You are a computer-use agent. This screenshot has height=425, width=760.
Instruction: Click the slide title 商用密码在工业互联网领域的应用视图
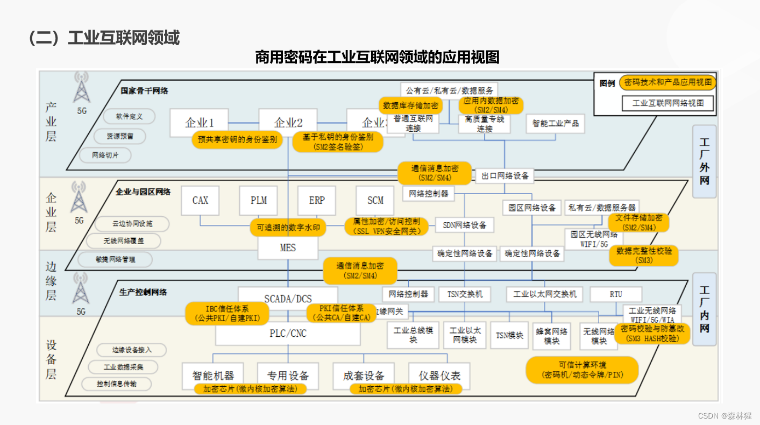pos(377,56)
